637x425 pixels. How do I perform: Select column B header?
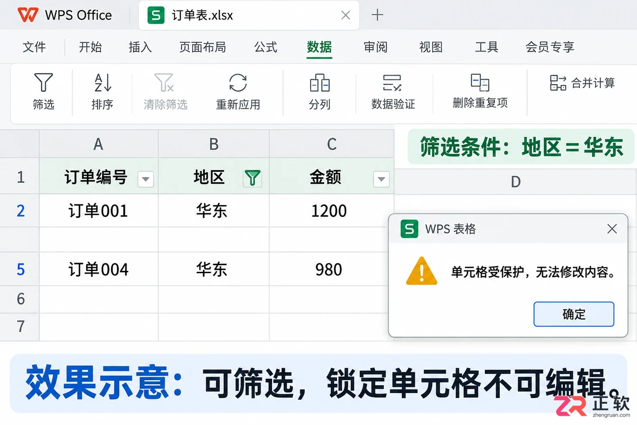[x=214, y=144]
